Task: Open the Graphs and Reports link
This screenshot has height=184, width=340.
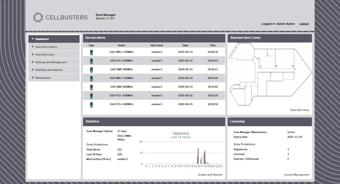Action: tap(210, 175)
